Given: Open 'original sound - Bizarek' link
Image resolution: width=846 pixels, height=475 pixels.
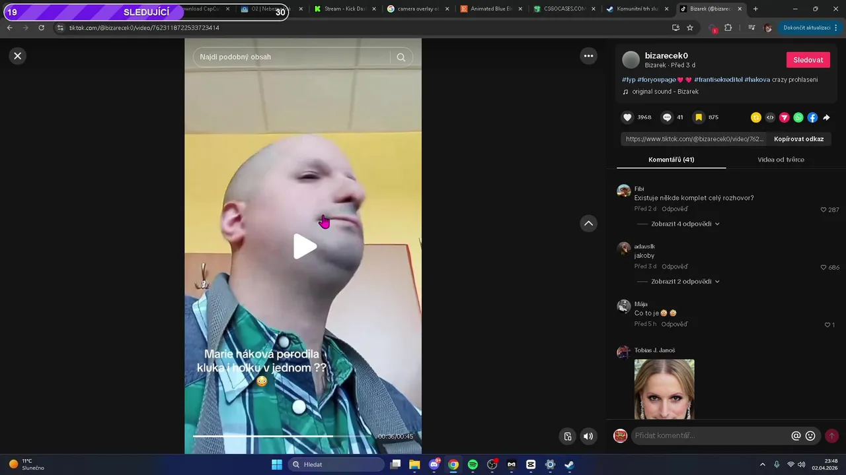Looking at the screenshot, I should pos(665,92).
